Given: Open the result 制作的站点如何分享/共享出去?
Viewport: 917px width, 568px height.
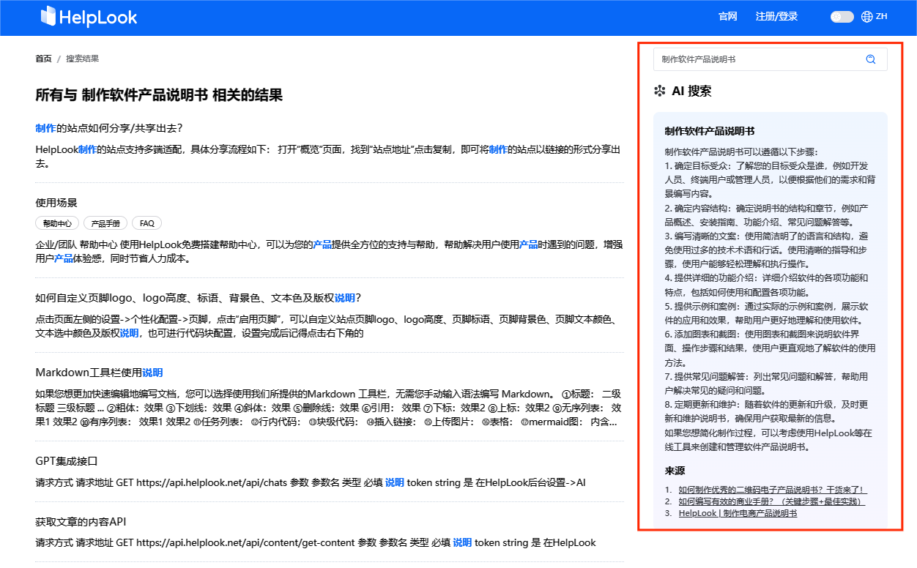Looking at the screenshot, I should tap(109, 128).
